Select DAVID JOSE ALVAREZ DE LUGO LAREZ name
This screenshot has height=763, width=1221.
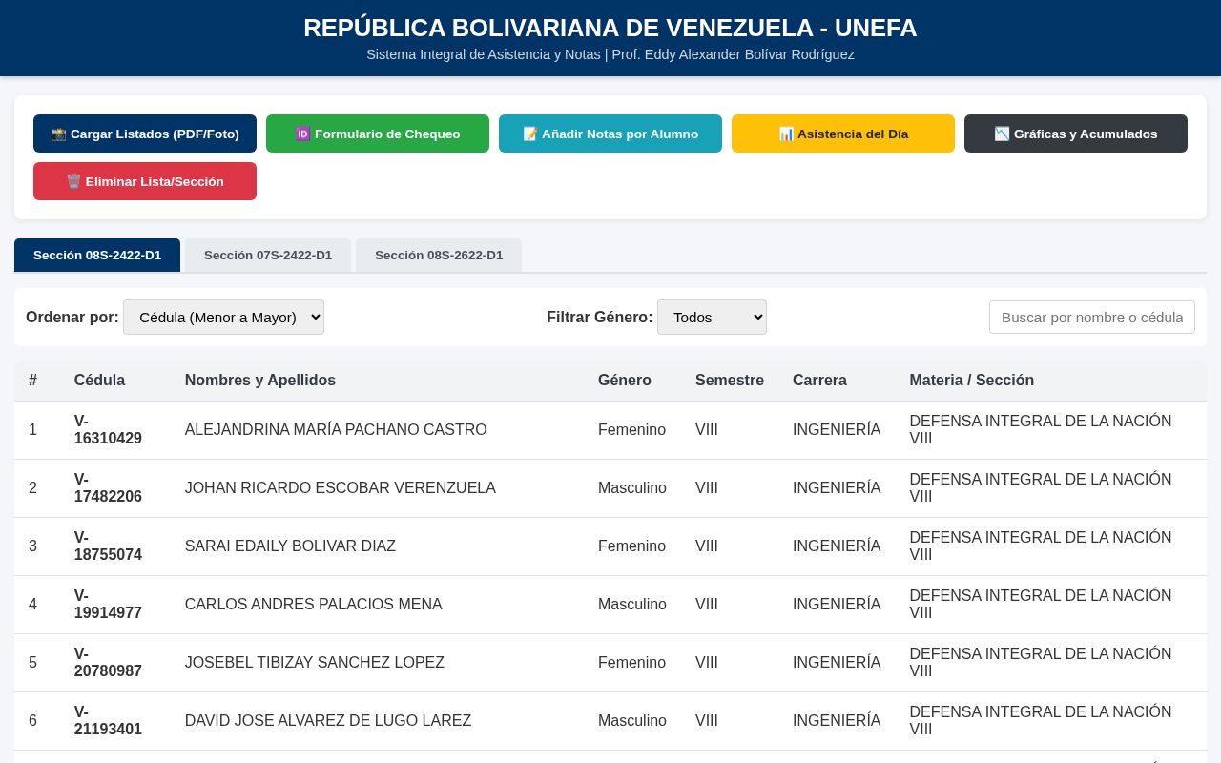[328, 721]
